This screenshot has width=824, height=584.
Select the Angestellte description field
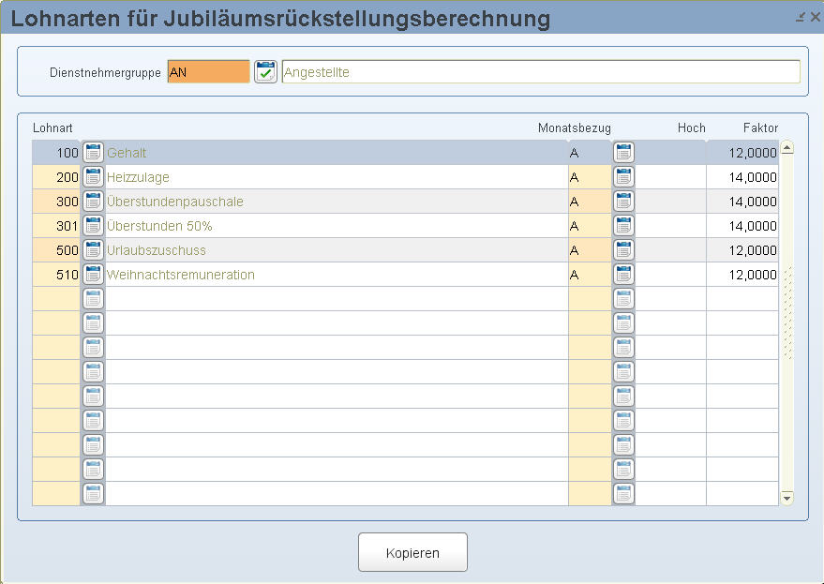pyautogui.click(x=540, y=72)
